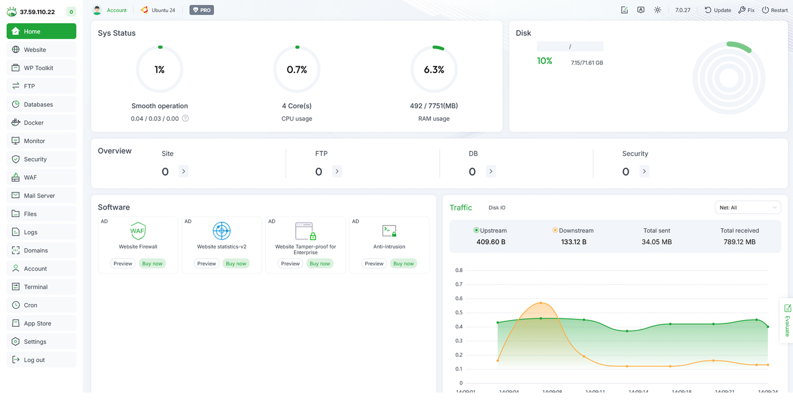Switch to the Disk IO tab
Screen dimensions: 793x405
(497, 208)
